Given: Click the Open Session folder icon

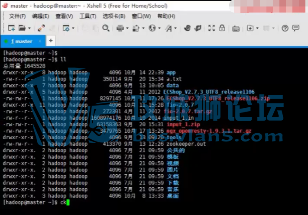Looking at the screenshot, I should [x=22, y=28].
